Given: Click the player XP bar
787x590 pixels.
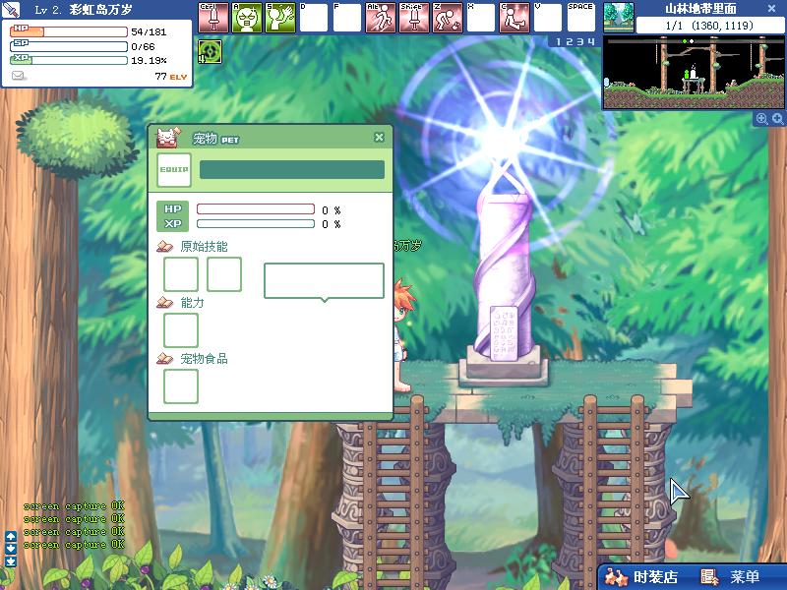Looking at the screenshot, I should pyautogui.click(x=69, y=60).
